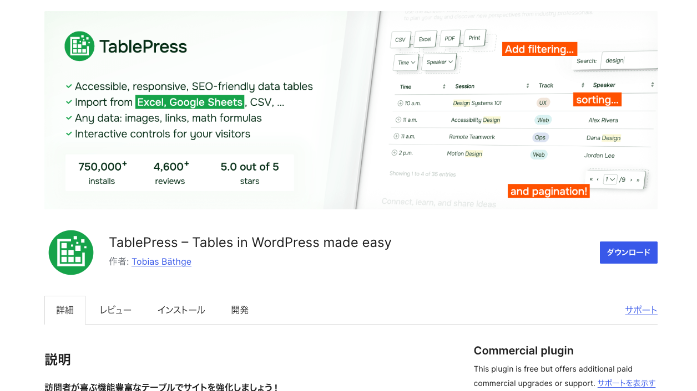Click the UX track tag
Image resolution: width=697 pixels, height=391 pixels.
coord(543,103)
